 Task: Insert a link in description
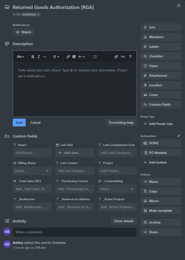[x=68, y=57]
